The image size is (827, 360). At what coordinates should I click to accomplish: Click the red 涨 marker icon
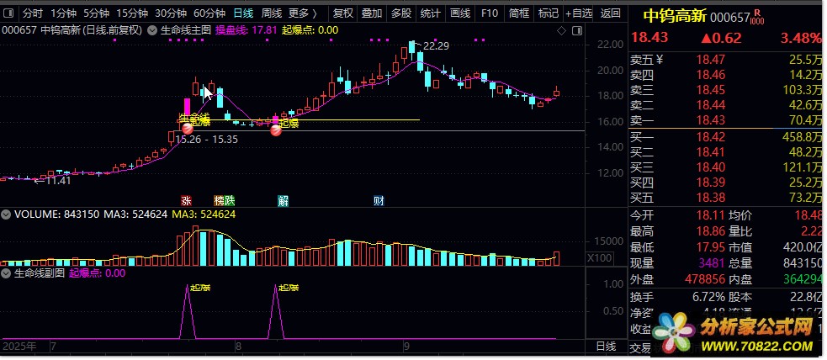pyautogui.click(x=186, y=201)
